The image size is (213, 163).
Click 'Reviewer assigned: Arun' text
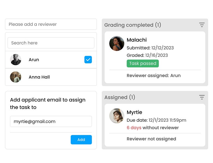coord(153,76)
